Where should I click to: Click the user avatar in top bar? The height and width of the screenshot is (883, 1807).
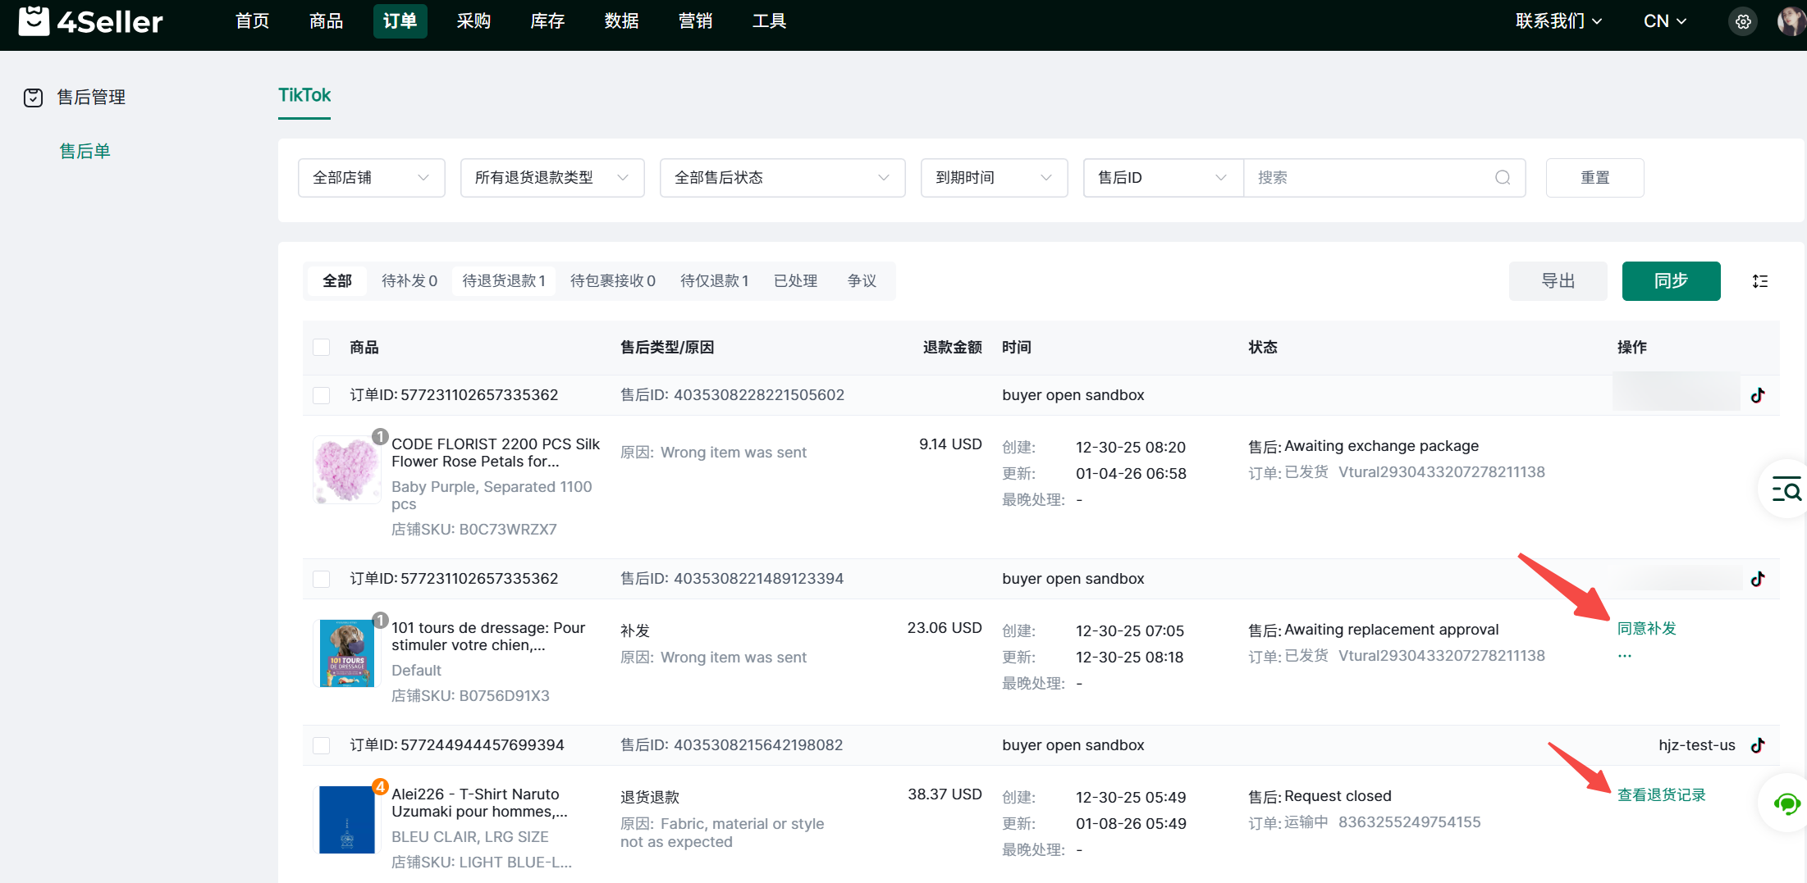click(x=1790, y=21)
